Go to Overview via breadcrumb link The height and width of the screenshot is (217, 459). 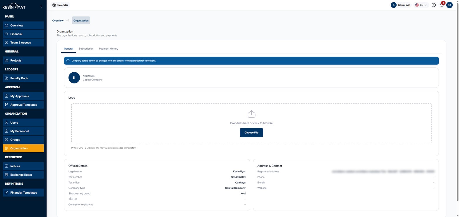[x=58, y=20]
